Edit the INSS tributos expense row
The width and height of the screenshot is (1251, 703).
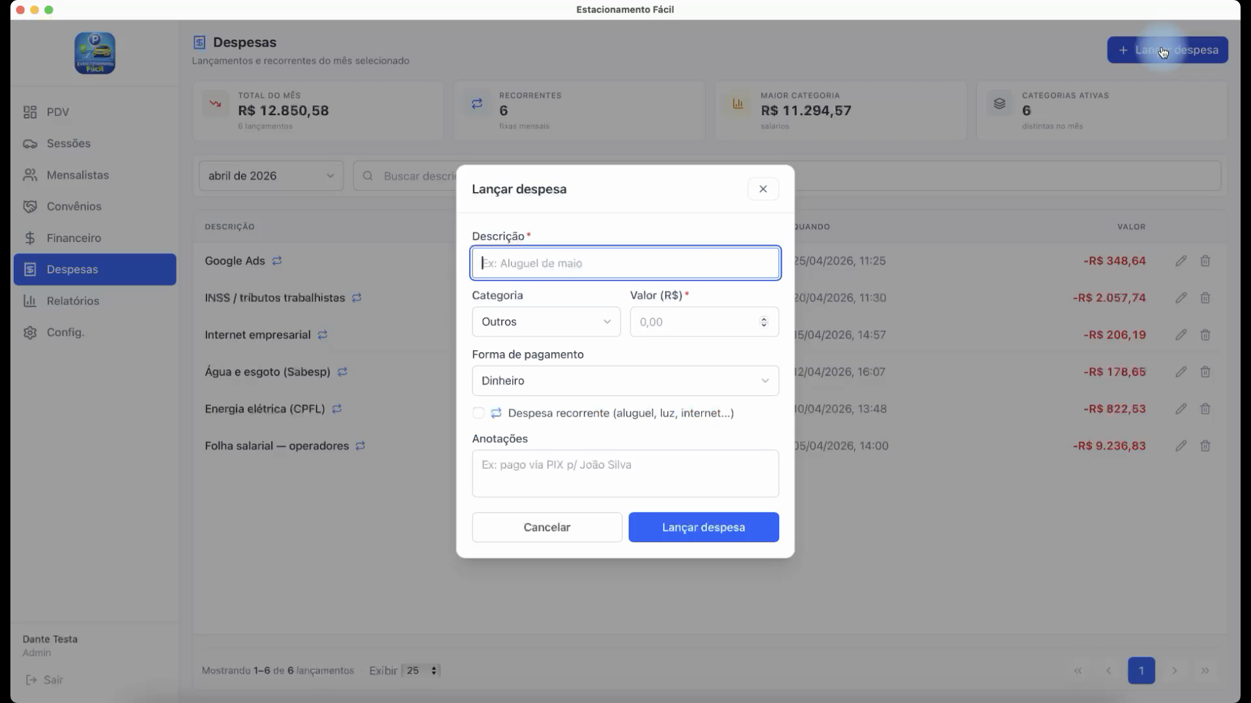(1181, 298)
